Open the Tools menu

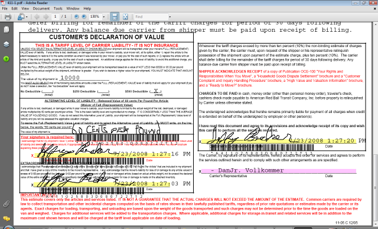point(58,8)
